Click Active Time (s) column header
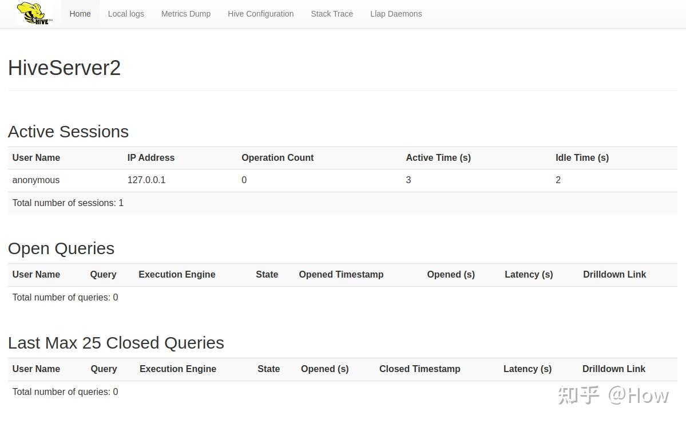Viewport: 686px width, 423px height. (438, 158)
